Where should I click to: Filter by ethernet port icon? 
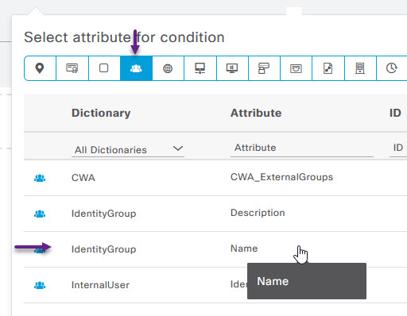click(296, 68)
